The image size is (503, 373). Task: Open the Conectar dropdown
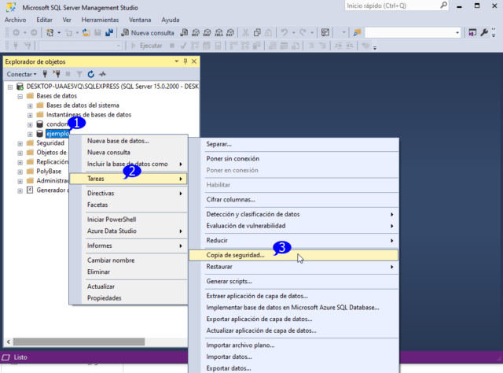21,73
